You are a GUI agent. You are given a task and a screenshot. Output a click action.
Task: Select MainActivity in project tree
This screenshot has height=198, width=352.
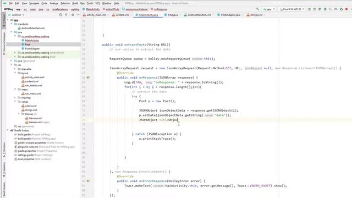[x=32, y=40]
